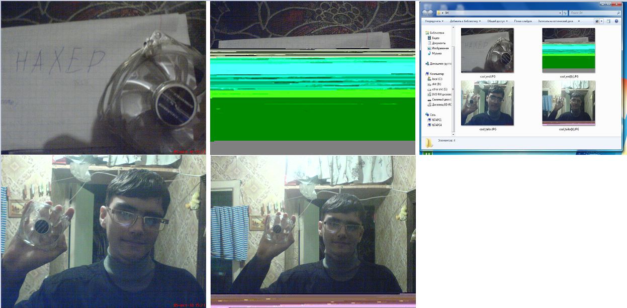Click the magnifier icon in the search box
Viewport: 627px width, 308px height.
(x=619, y=13)
